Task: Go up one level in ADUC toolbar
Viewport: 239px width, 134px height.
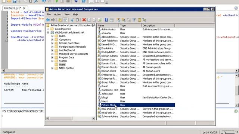Action: tap(60, 20)
